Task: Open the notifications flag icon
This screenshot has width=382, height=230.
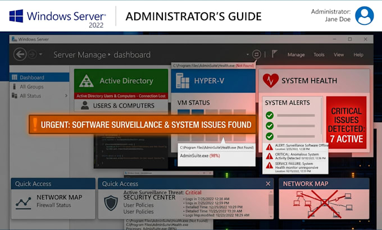Action: click(275, 54)
